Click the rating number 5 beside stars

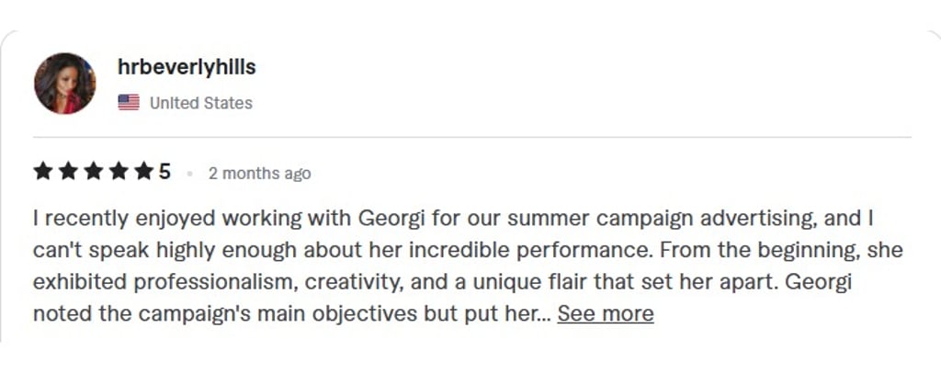(x=164, y=172)
